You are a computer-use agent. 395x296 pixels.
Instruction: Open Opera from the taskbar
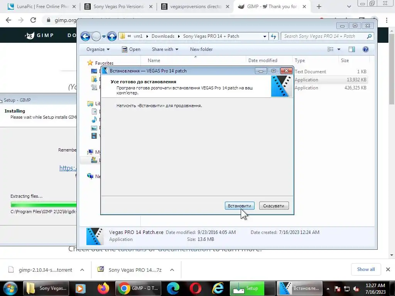(x=196, y=288)
